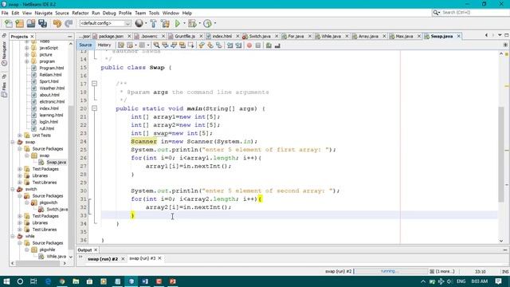Open the File menu

[x=5, y=13]
